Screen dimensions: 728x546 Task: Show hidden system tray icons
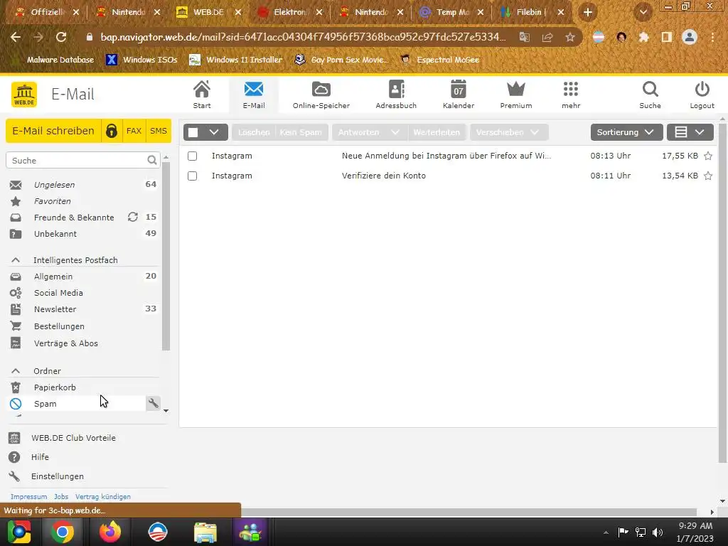pyautogui.click(x=606, y=532)
